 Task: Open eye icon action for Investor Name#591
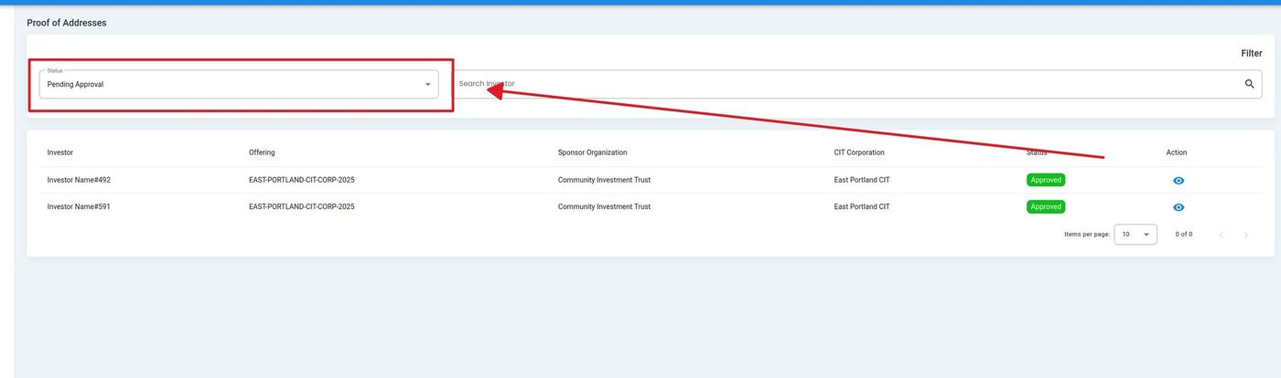coord(1179,207)
